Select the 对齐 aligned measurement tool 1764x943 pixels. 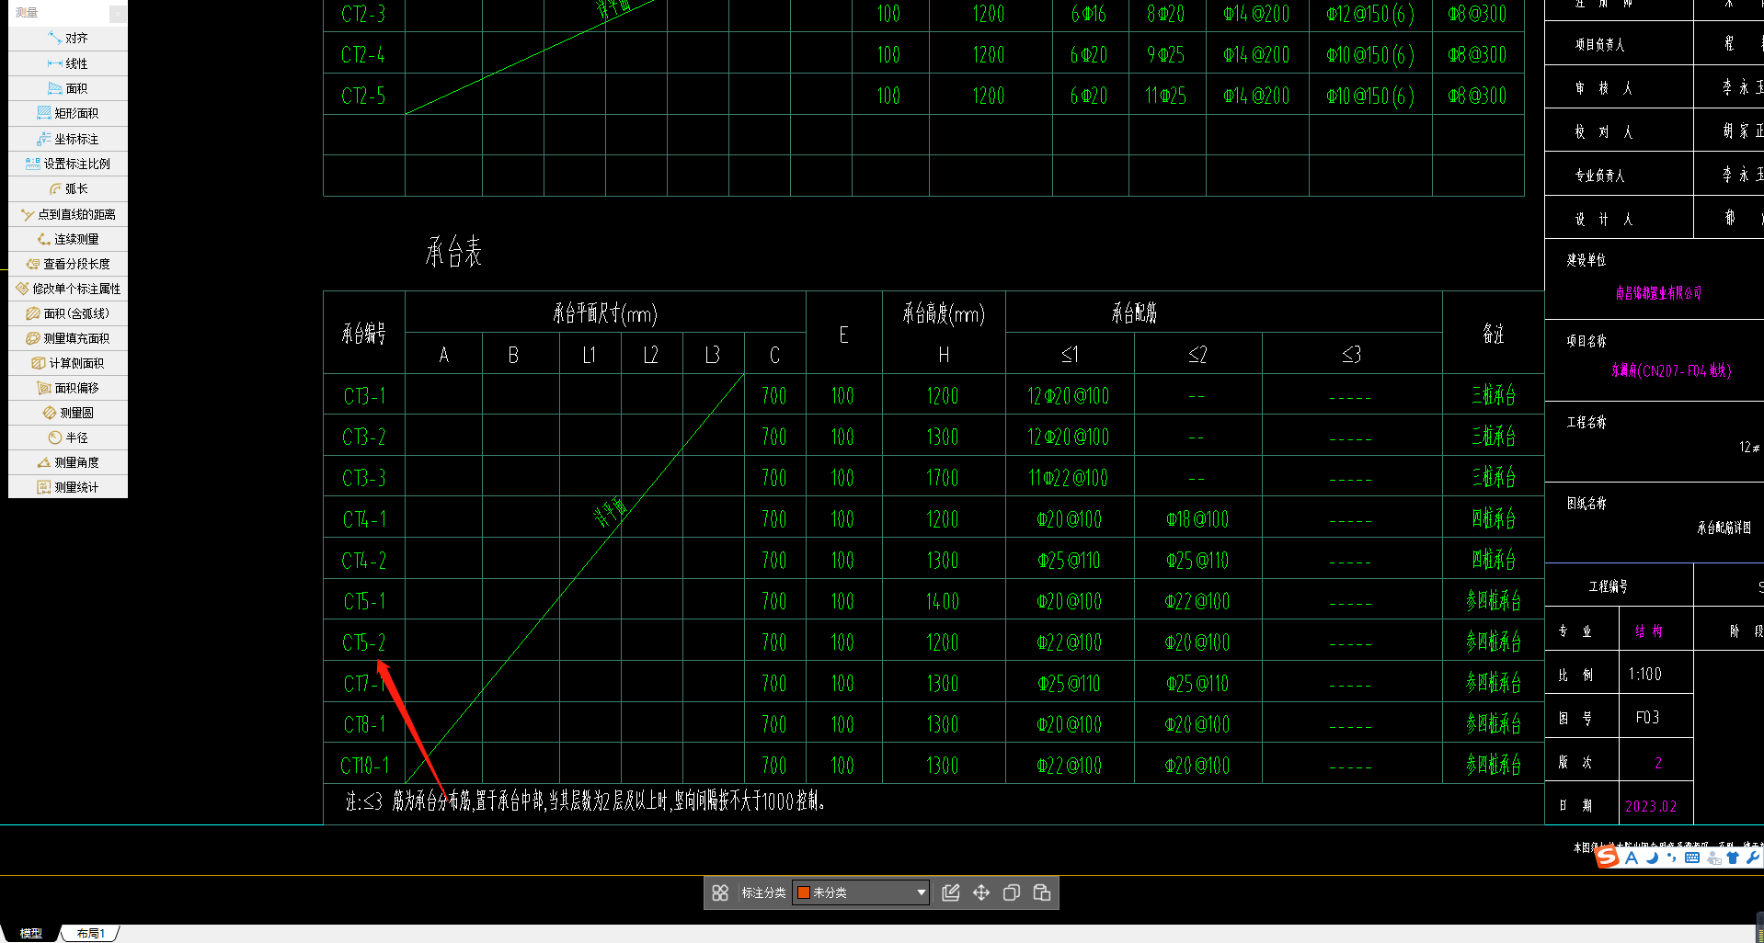(x=68, y=39)
